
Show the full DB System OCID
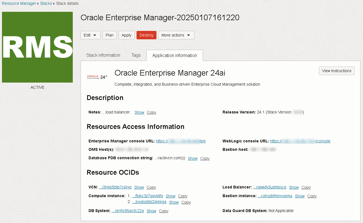click(151, 211)
